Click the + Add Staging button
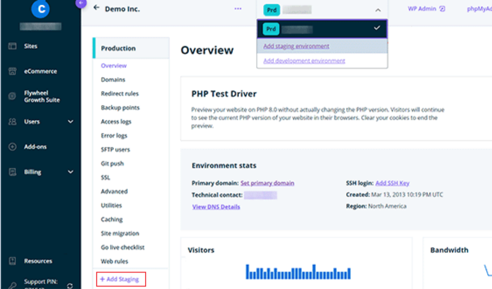The width and height of the screenshot is (492, 289). pyautogui.click(x=120, y=279)
